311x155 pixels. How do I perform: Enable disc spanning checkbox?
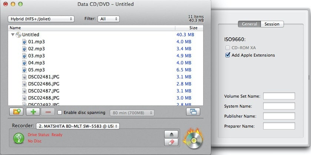(60, 112)
